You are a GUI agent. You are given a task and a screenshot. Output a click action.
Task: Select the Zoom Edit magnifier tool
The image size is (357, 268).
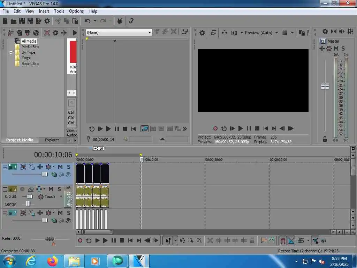pos(199,241)
